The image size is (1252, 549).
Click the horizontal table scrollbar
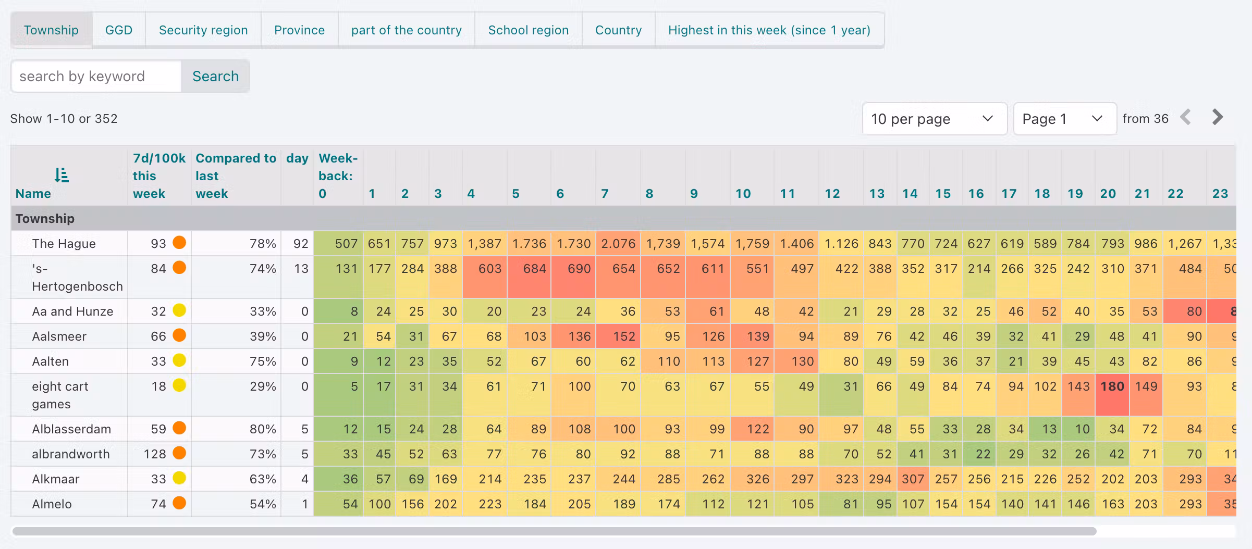[554, 531]
